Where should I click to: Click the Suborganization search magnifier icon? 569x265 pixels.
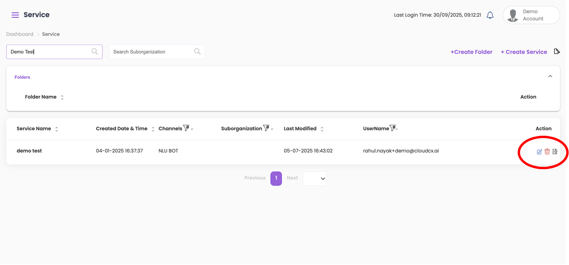click(x=197, y=52)
